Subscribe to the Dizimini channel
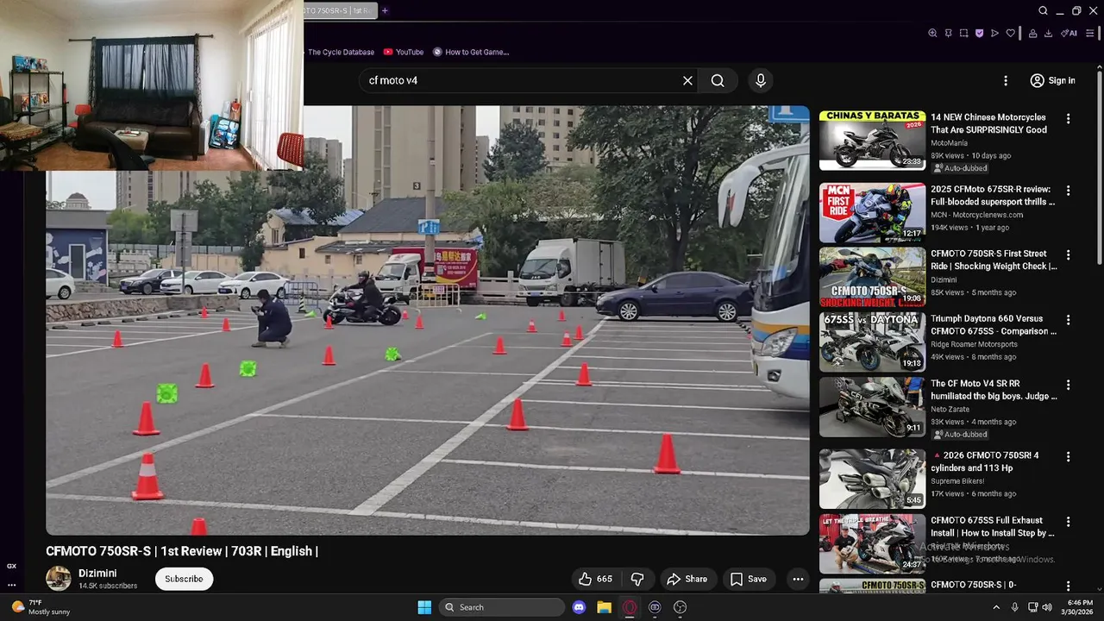The image size is (1104, 621). (184, 579)
